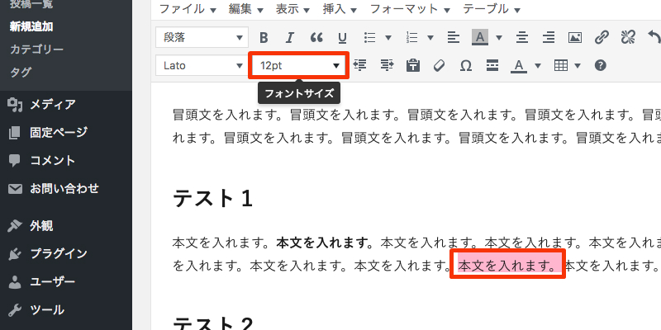Apply the background highlight color A
Viewport: 661px width, 330px height.
480,38
